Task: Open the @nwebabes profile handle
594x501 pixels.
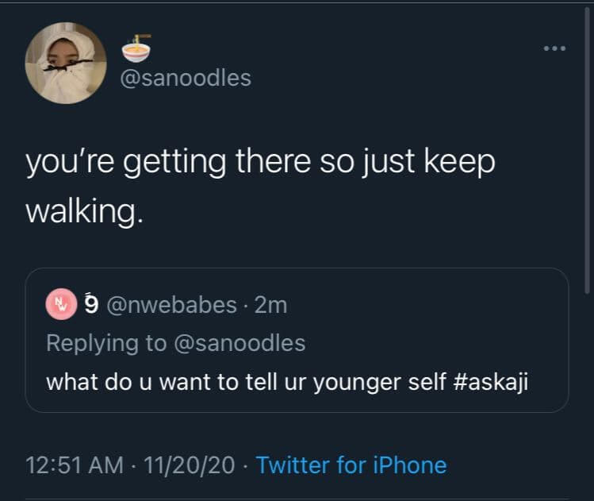Action: point(171,305)
